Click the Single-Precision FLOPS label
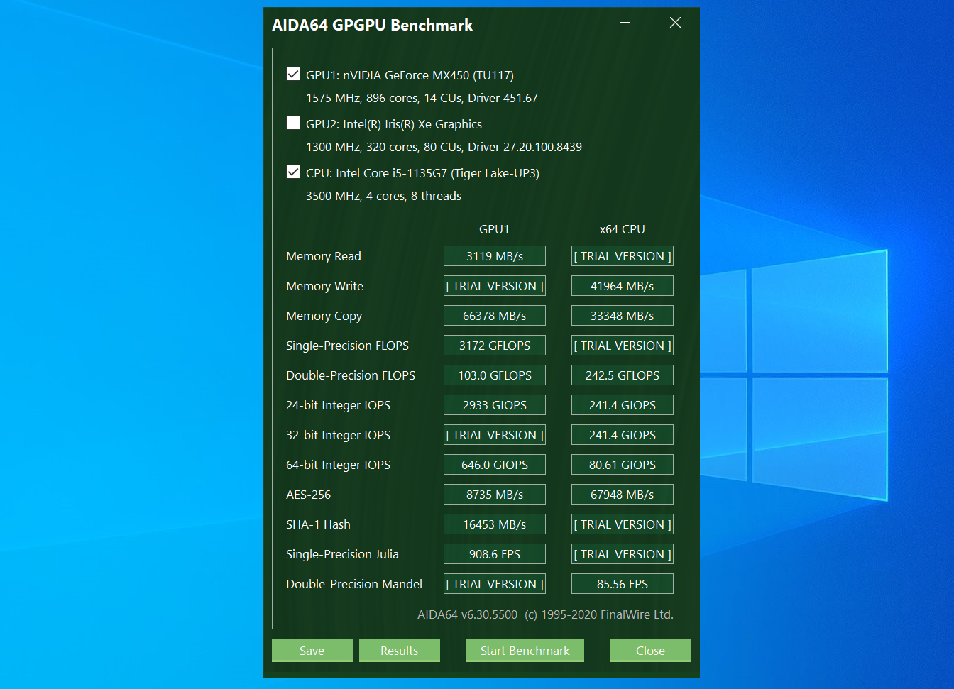Image resolution: width=954 pixels, height=689 pixels. click(347, 346)
